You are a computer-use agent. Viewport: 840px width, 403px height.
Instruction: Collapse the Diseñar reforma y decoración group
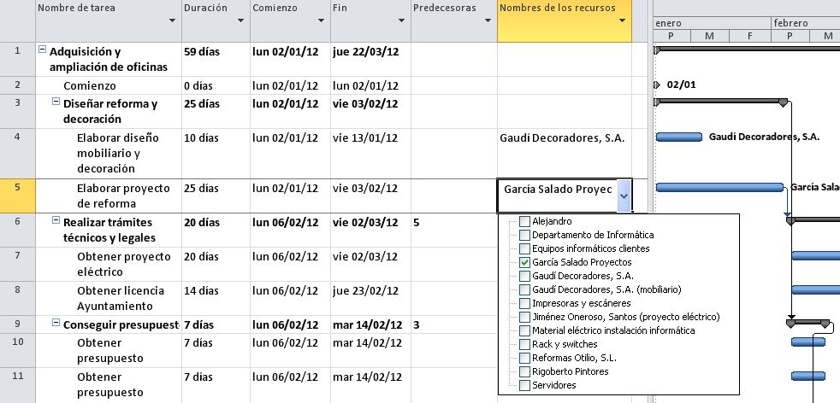56,102
